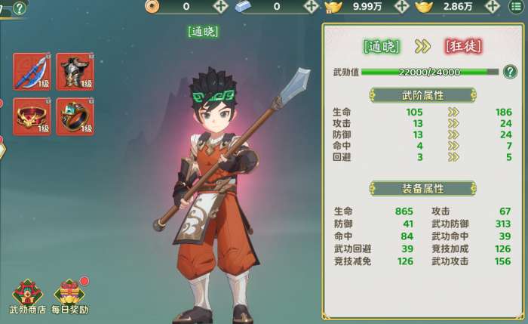Select the 武阶属性 section header
528x324 pixels.
click(x=423, y=95)
